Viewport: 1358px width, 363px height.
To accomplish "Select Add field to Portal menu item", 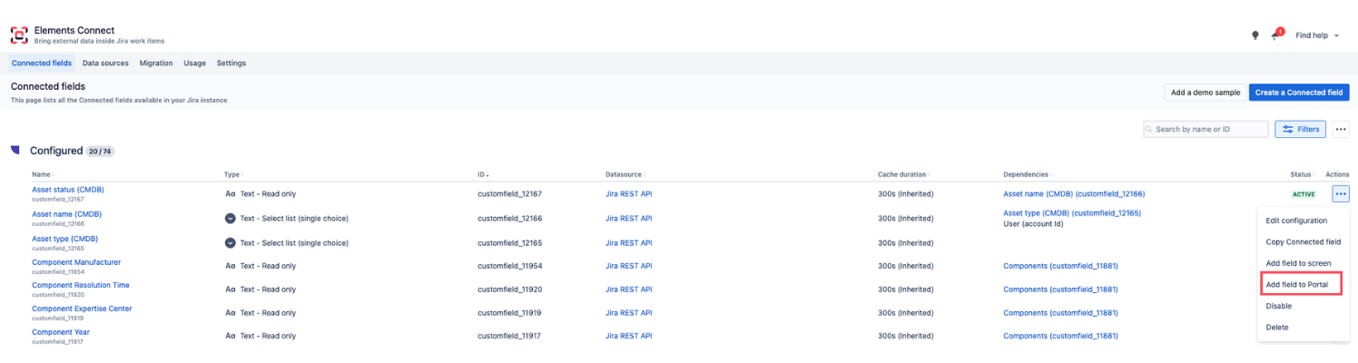I will pos(1297,285).
